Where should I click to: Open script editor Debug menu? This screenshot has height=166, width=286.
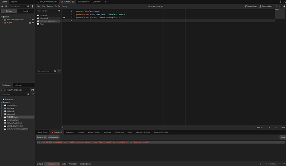[x=64, y=6]
